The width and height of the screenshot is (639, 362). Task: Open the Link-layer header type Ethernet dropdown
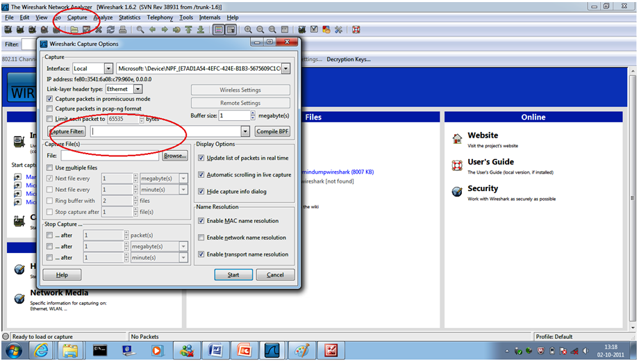coord(124,89)
